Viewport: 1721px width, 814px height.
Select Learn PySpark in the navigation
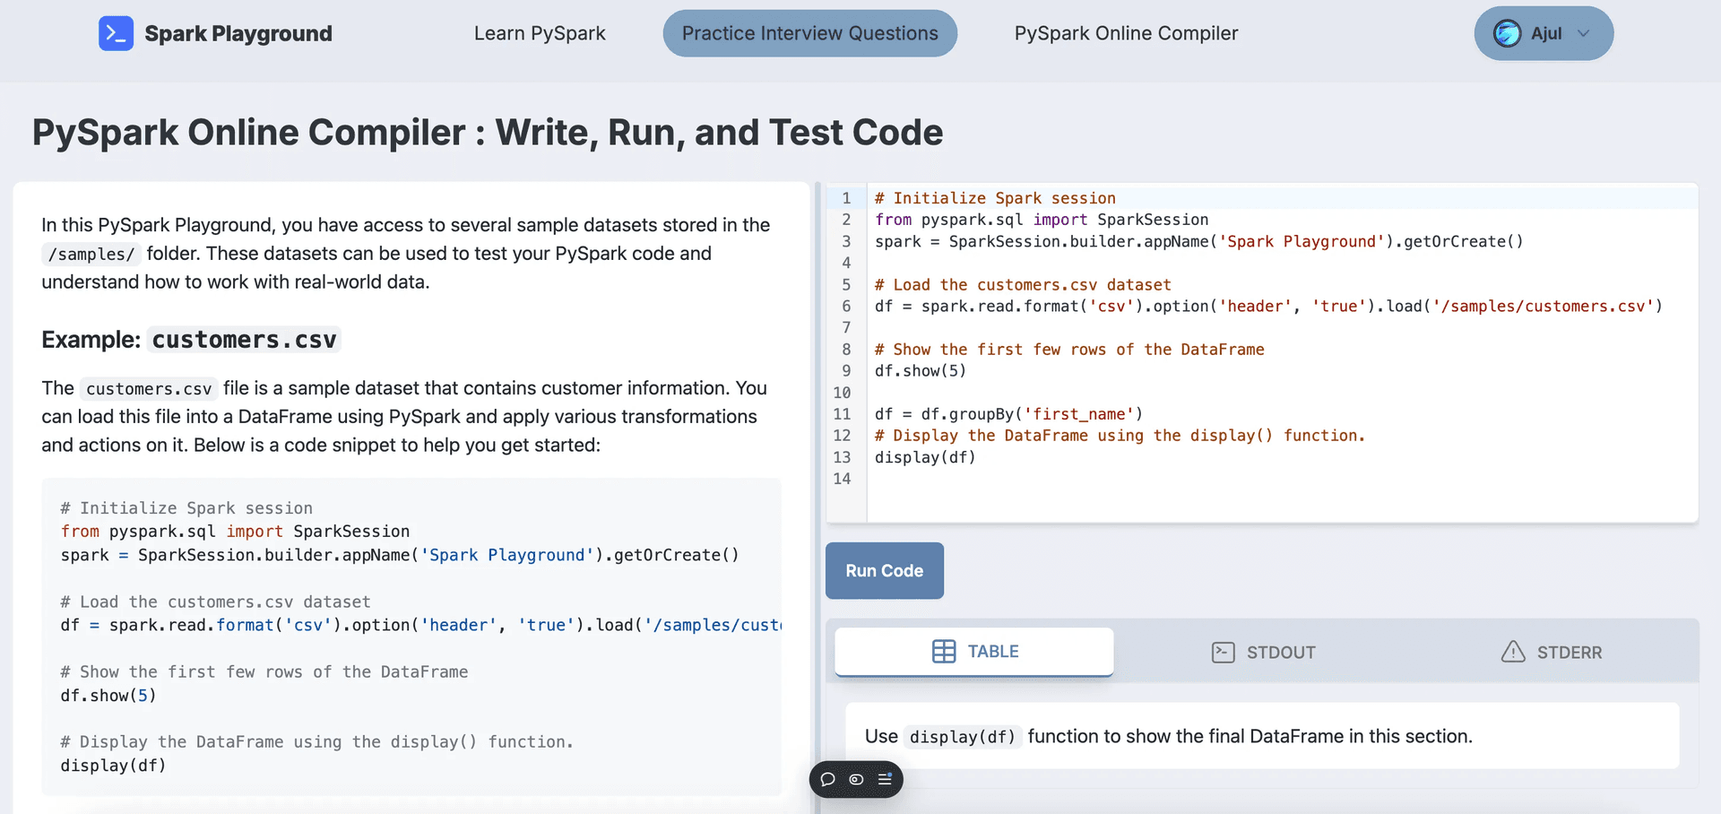[x=539, y=33]
